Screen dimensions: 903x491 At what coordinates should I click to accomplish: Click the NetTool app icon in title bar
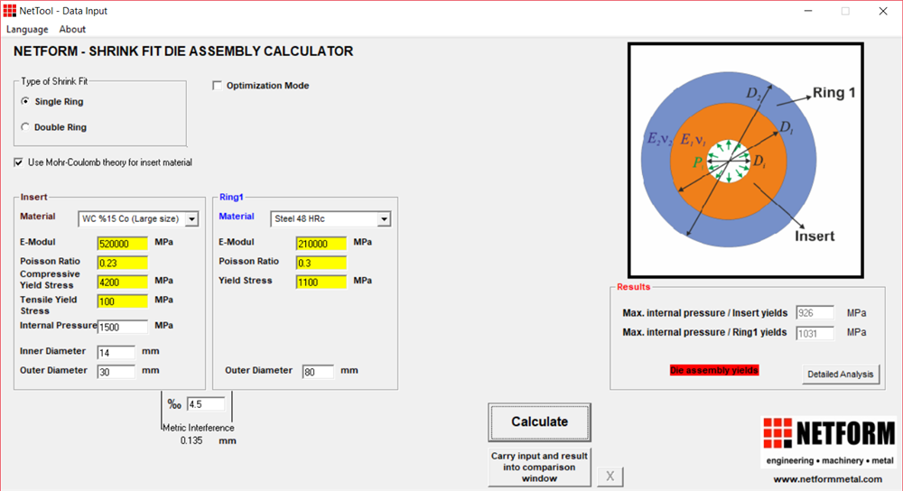point(10,11)
